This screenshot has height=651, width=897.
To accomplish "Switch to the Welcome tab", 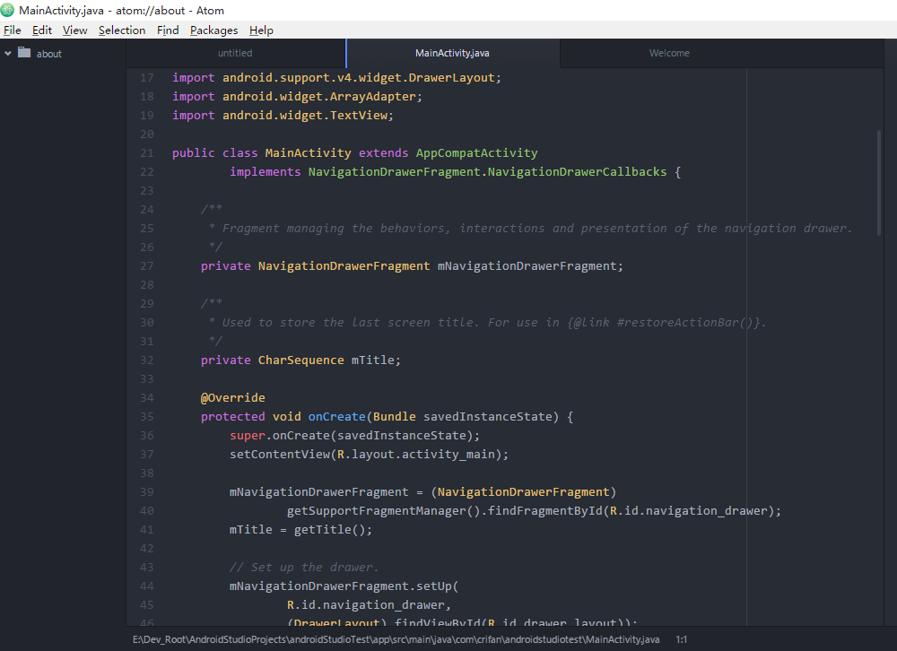I will (x=669, y=53).
